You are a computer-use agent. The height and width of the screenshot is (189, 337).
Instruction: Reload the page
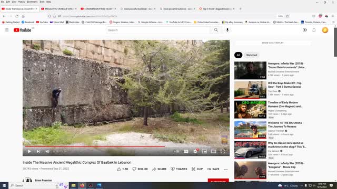[x=17, y=16]
